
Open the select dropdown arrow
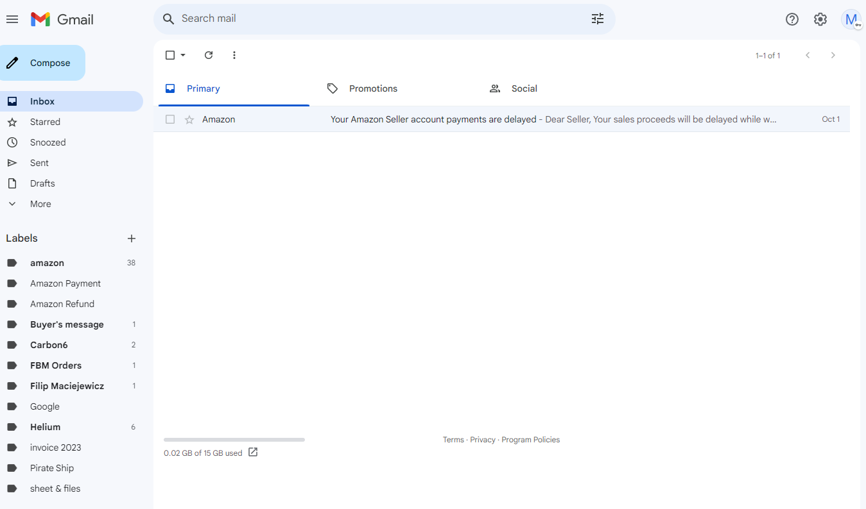[x=183, y=55]
